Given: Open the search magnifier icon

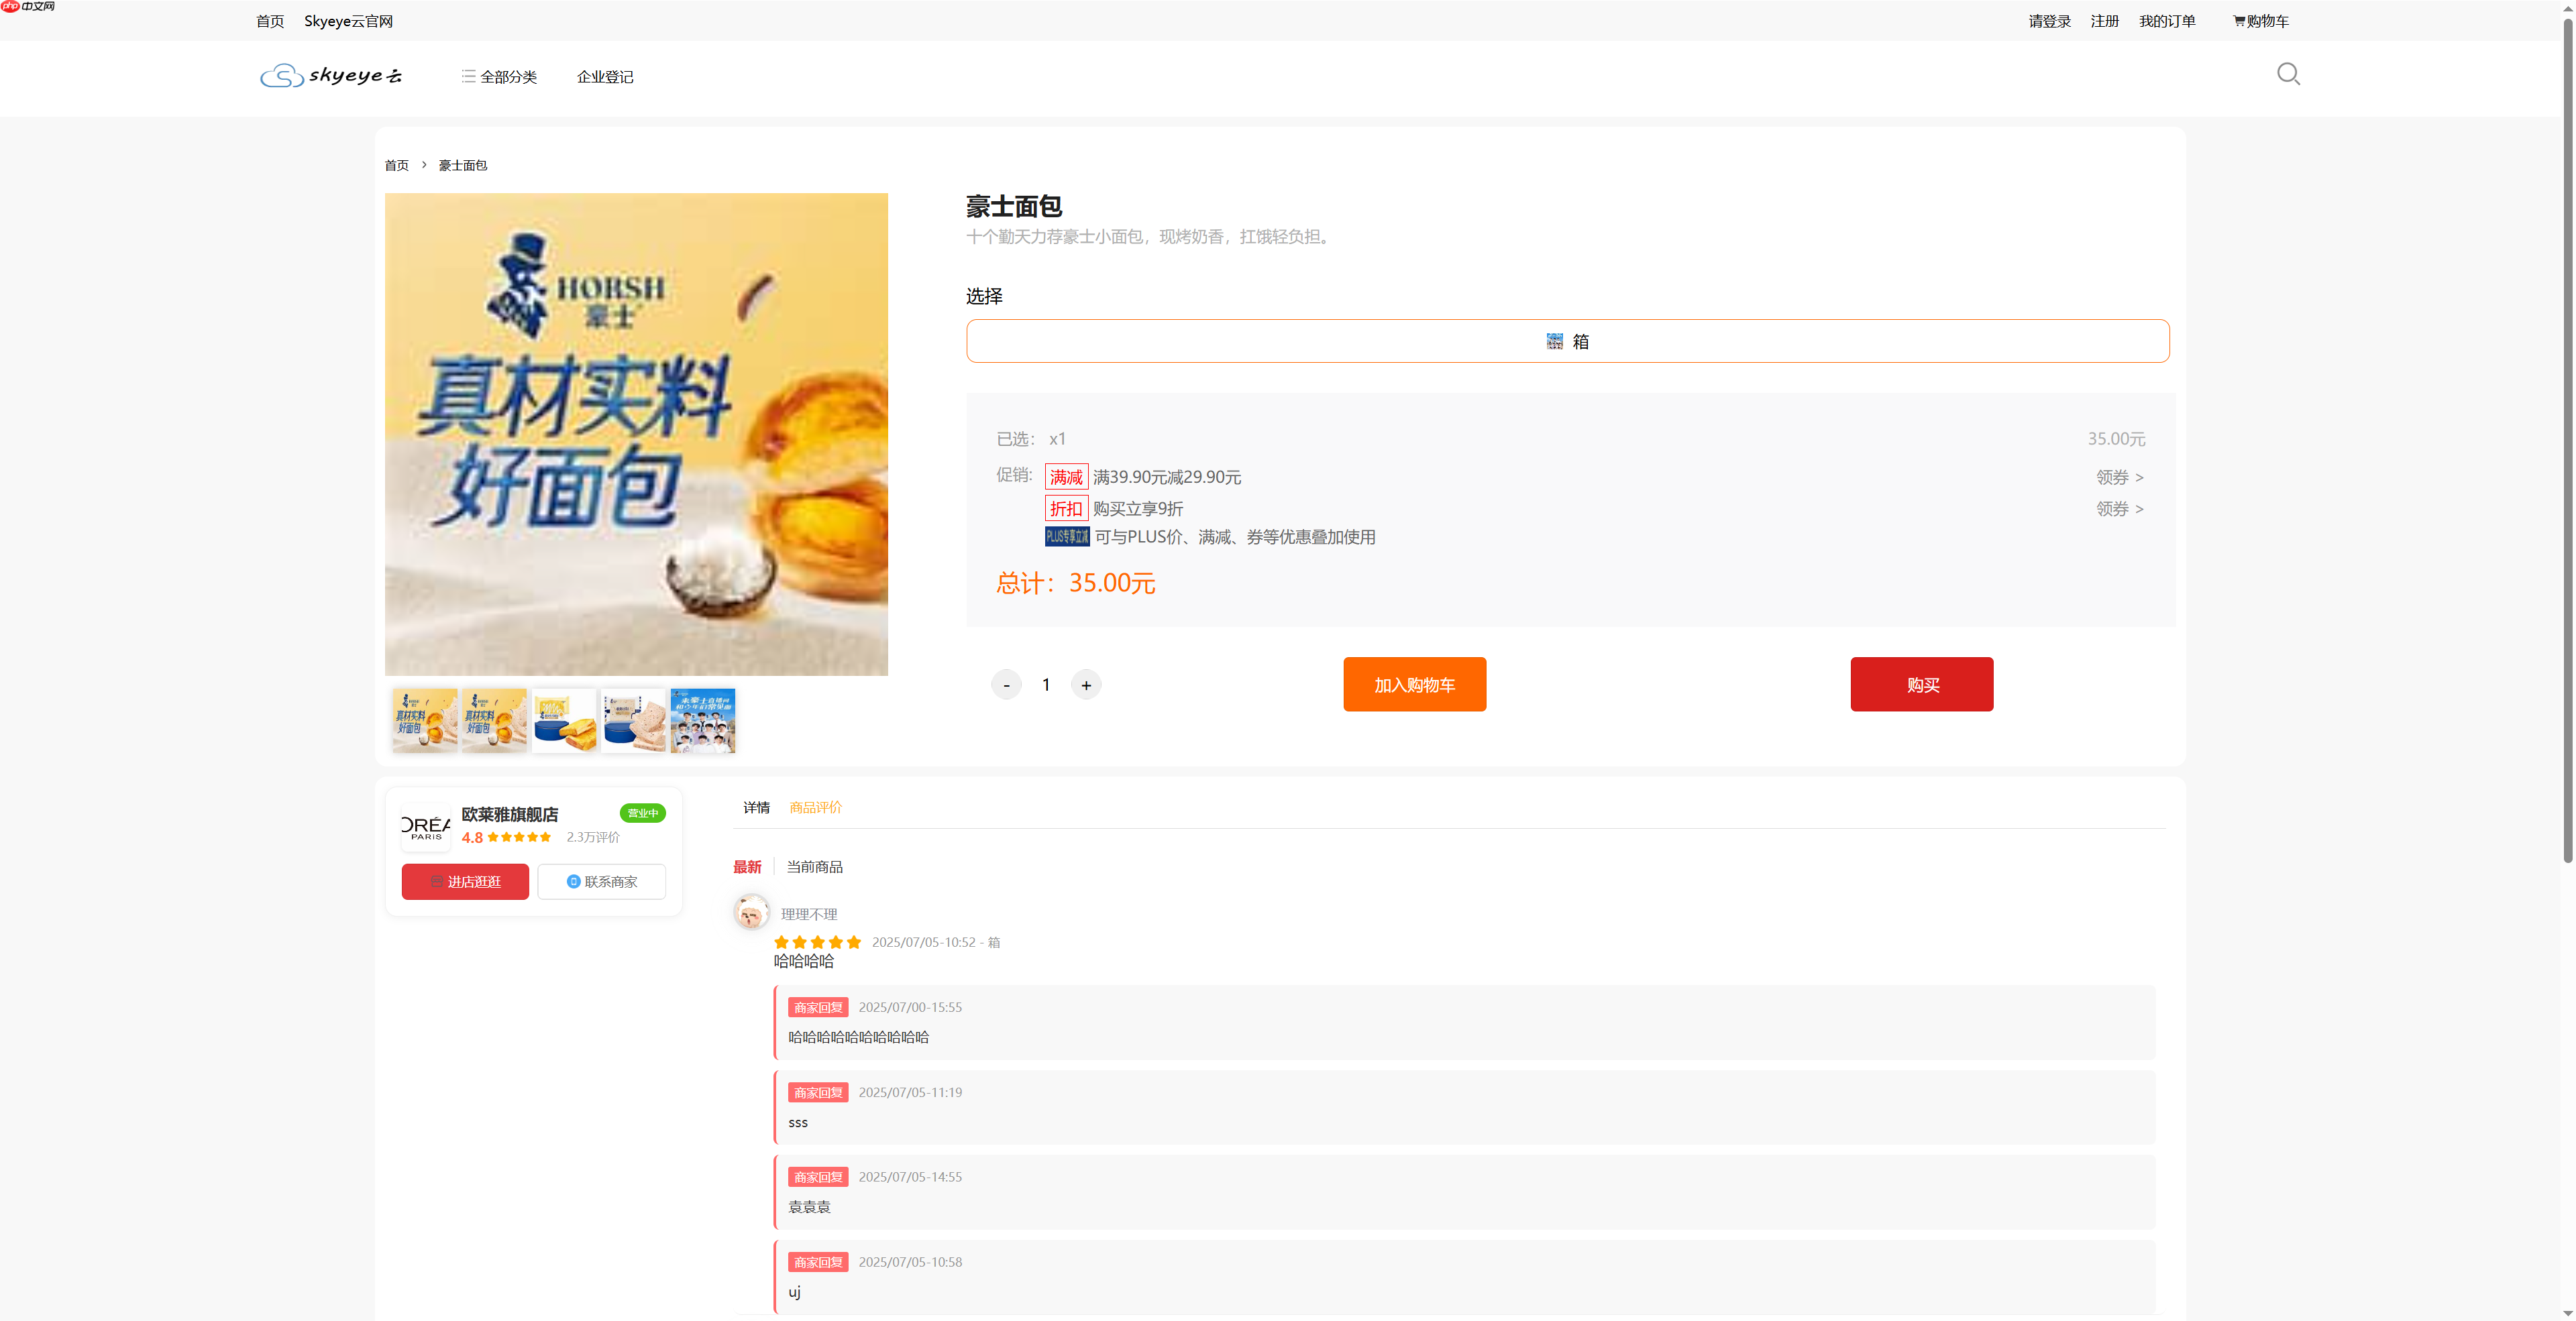Looking at the screenshot, I should coord(2288,74).
